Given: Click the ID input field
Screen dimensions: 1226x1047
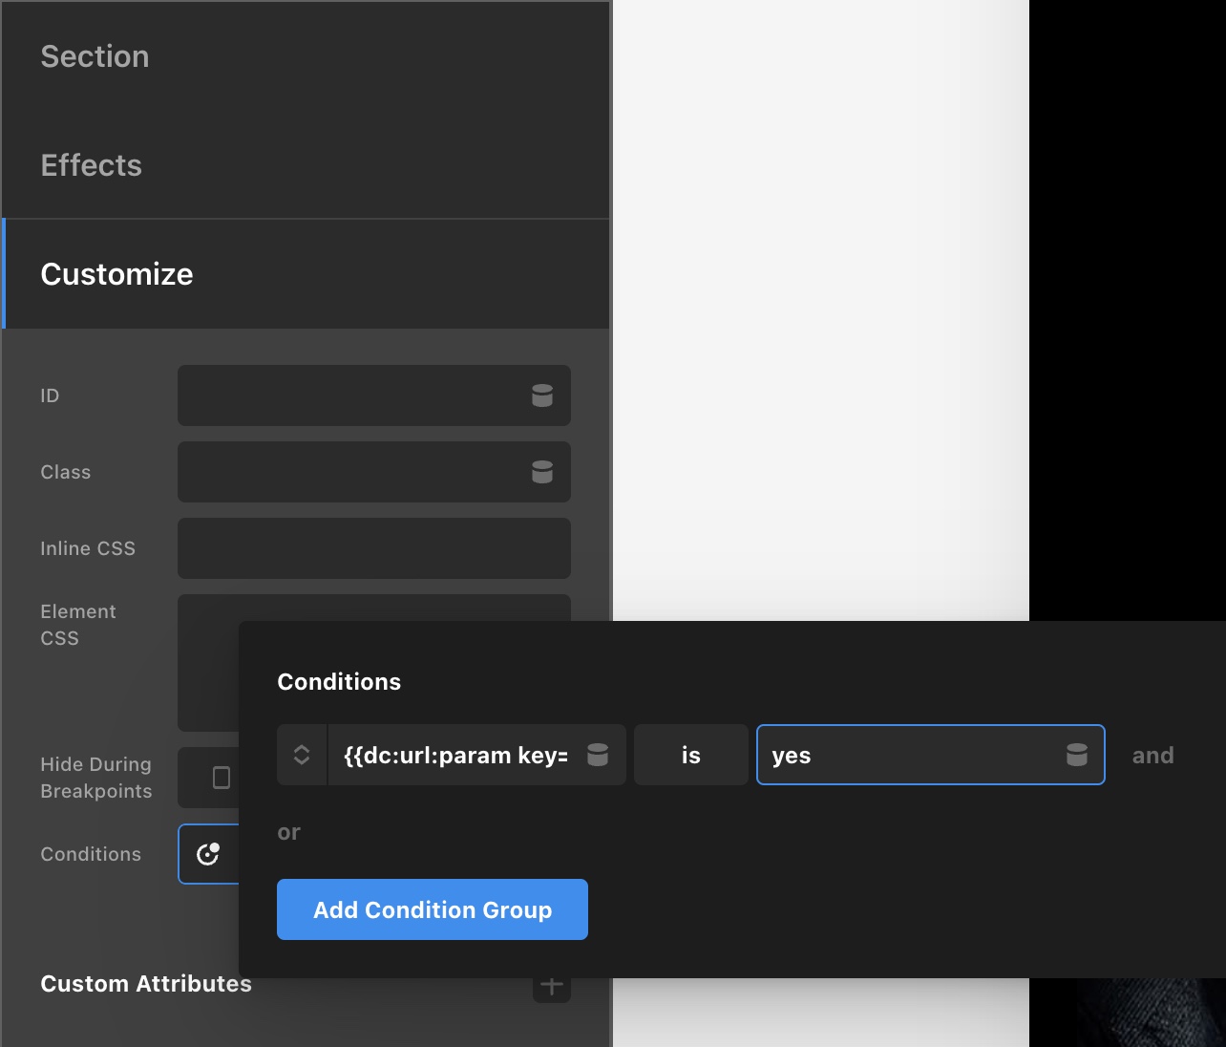Looking at the screenshot, I should click(349, 395).
